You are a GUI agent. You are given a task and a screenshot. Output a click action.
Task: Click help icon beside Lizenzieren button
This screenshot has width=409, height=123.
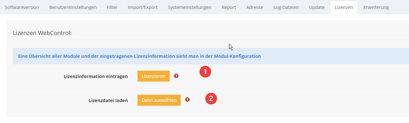pos(176,76)
